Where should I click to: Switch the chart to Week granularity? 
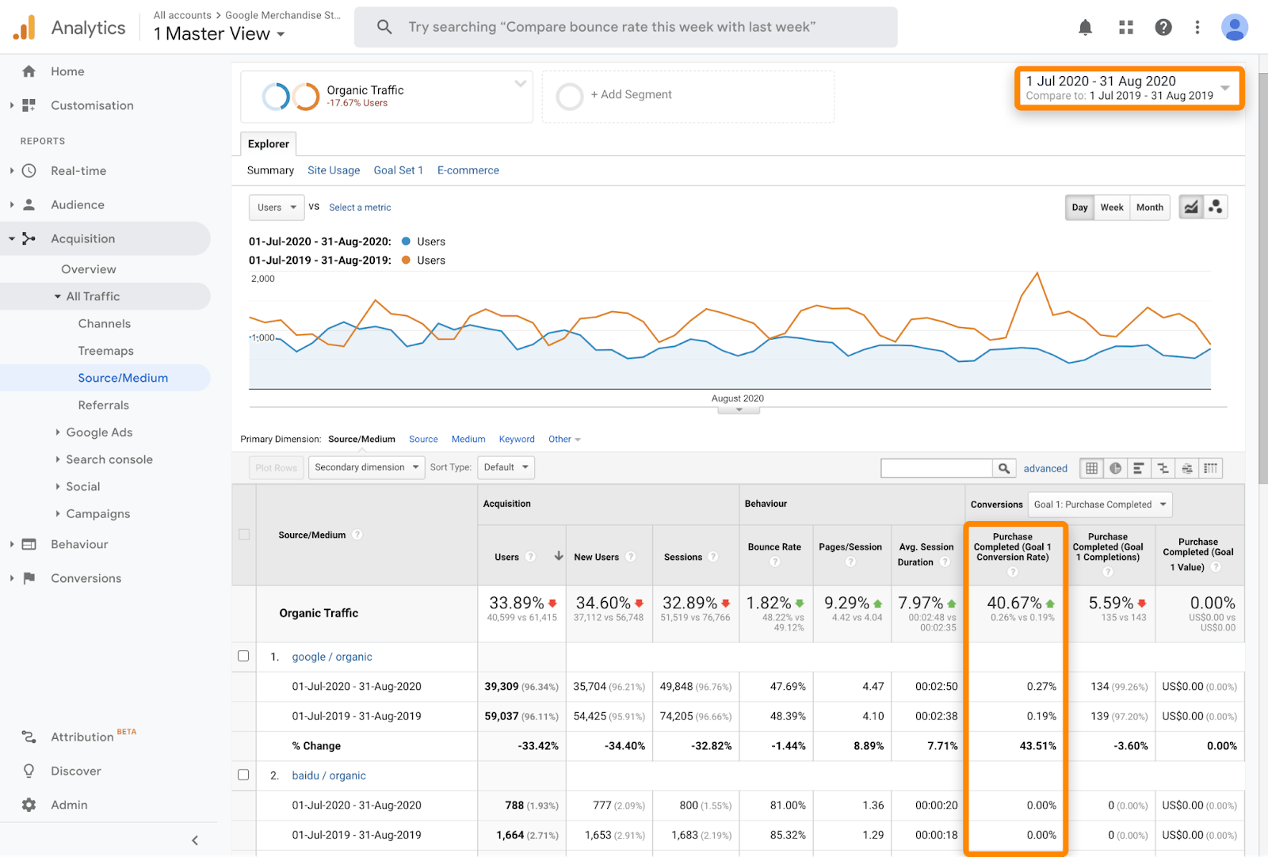coord(1111,208)
